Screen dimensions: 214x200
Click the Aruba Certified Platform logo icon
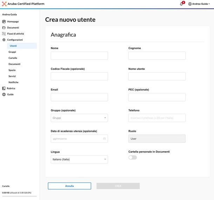4,4
